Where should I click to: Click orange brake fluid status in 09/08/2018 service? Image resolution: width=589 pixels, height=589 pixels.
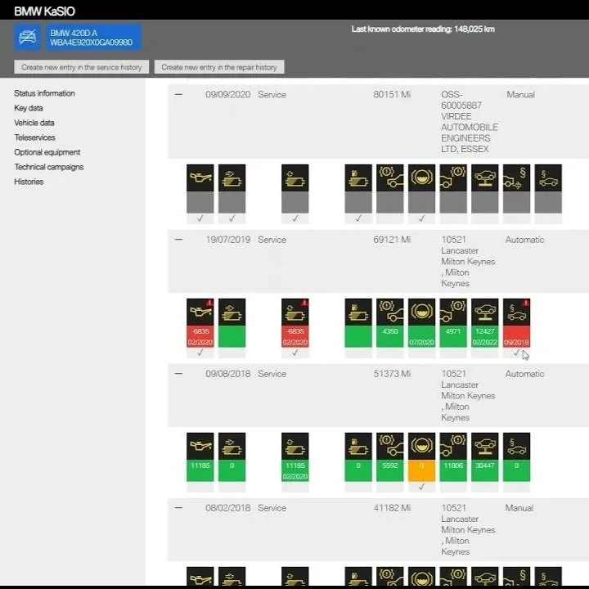coord(421,470)
